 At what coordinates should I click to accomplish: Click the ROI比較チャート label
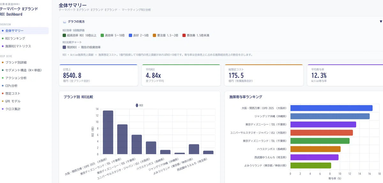(x=72, y=42)
